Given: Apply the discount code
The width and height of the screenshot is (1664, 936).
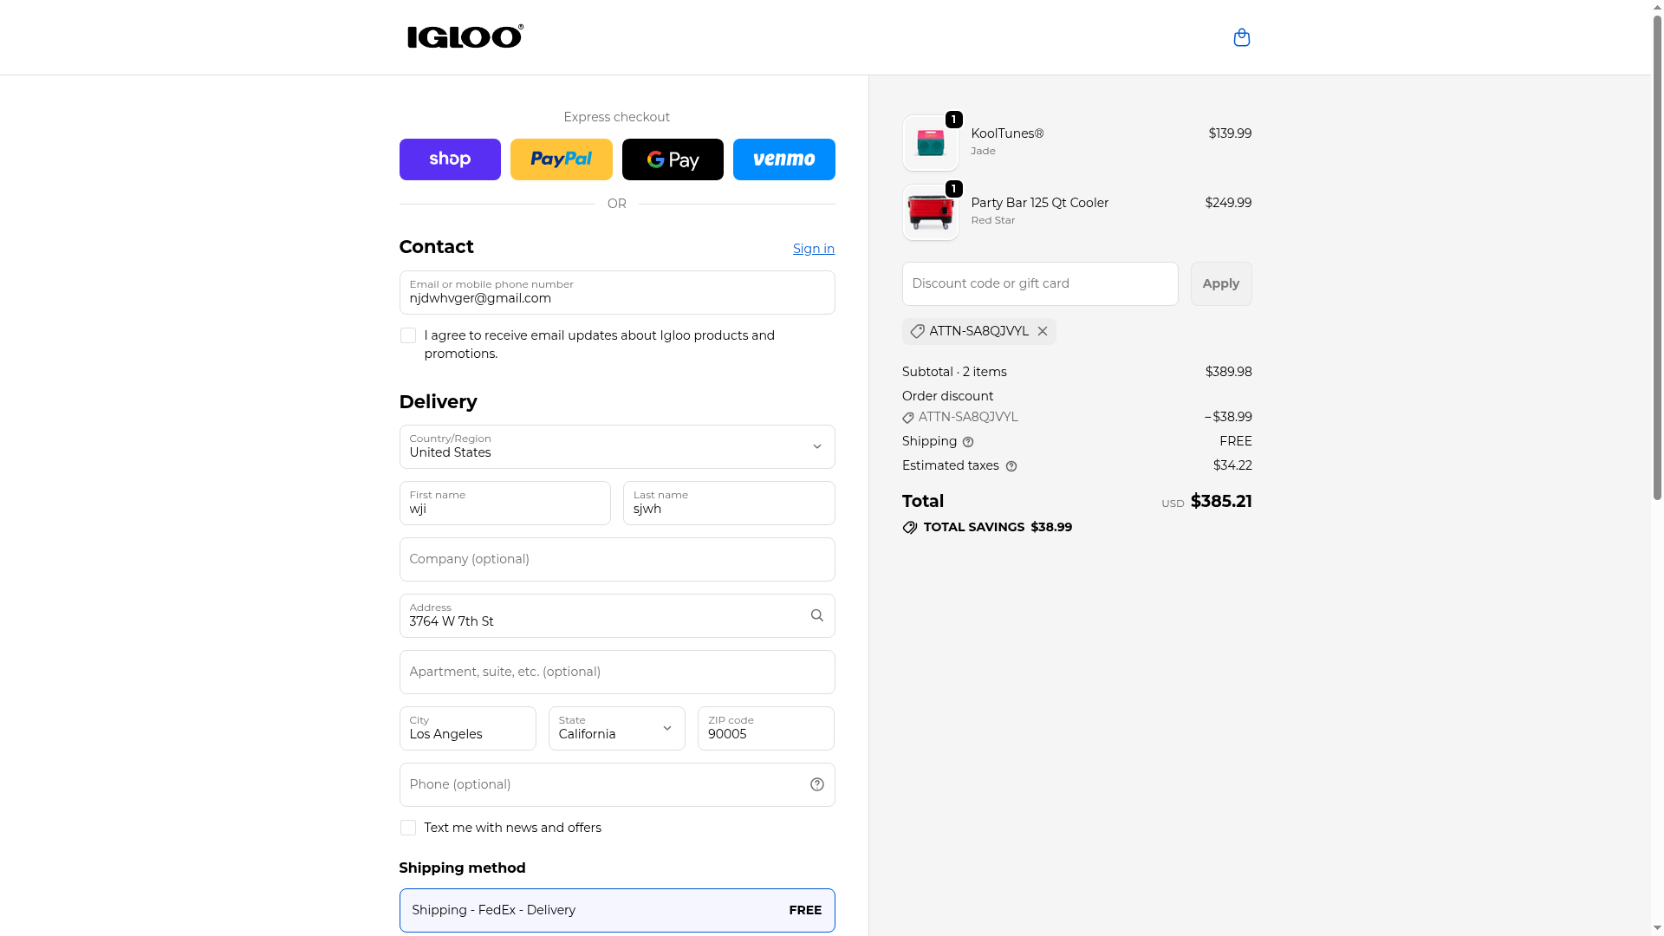Looking at the screenshot, I should (1220, 283).
